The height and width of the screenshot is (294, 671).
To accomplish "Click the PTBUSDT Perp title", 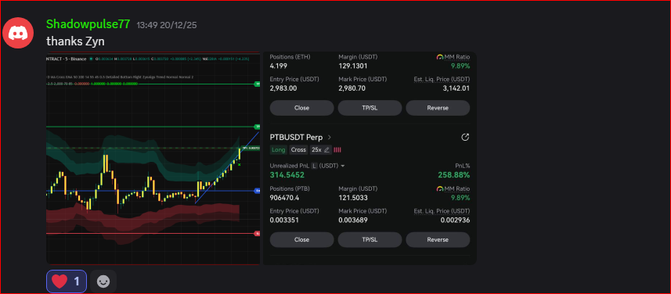I will tap(296, 137).
